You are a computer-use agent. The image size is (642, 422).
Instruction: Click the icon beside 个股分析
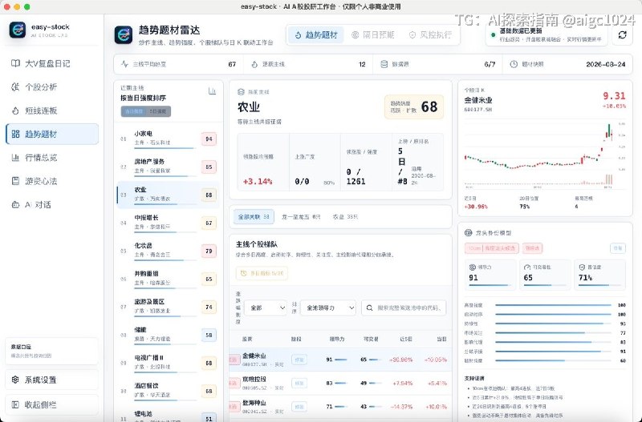(x=15, y=86)
